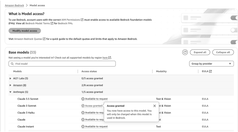Image resolution: width=238 pixels, height=132 pixels.
Task: Open EULA link for Claude 3.5 Sonnet
Action: coord(205,99)
